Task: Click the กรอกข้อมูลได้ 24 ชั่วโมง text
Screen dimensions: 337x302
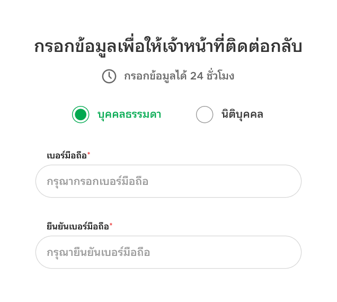Action: point(179,76)
